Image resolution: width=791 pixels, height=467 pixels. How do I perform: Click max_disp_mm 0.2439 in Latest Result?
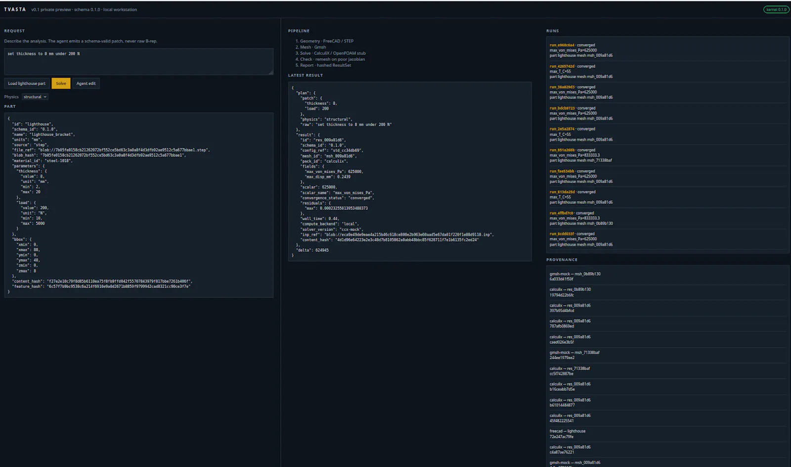(x=327, y=177)
